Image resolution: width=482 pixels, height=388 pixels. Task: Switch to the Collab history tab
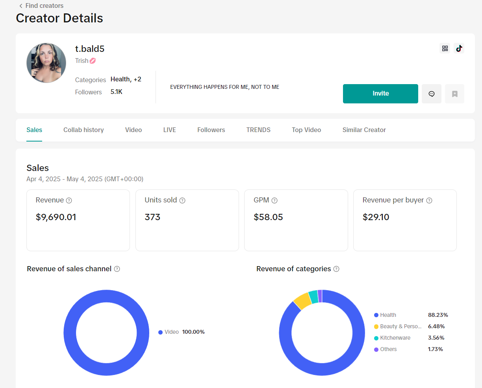(x=83, y=130)
